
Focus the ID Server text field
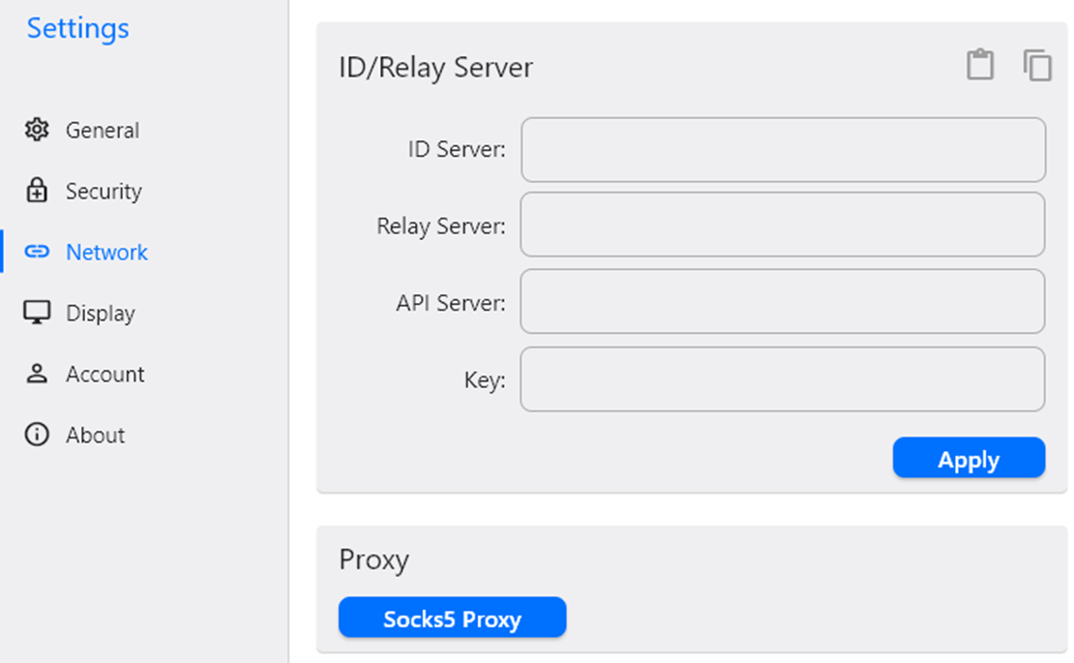(x=783, y=150)
